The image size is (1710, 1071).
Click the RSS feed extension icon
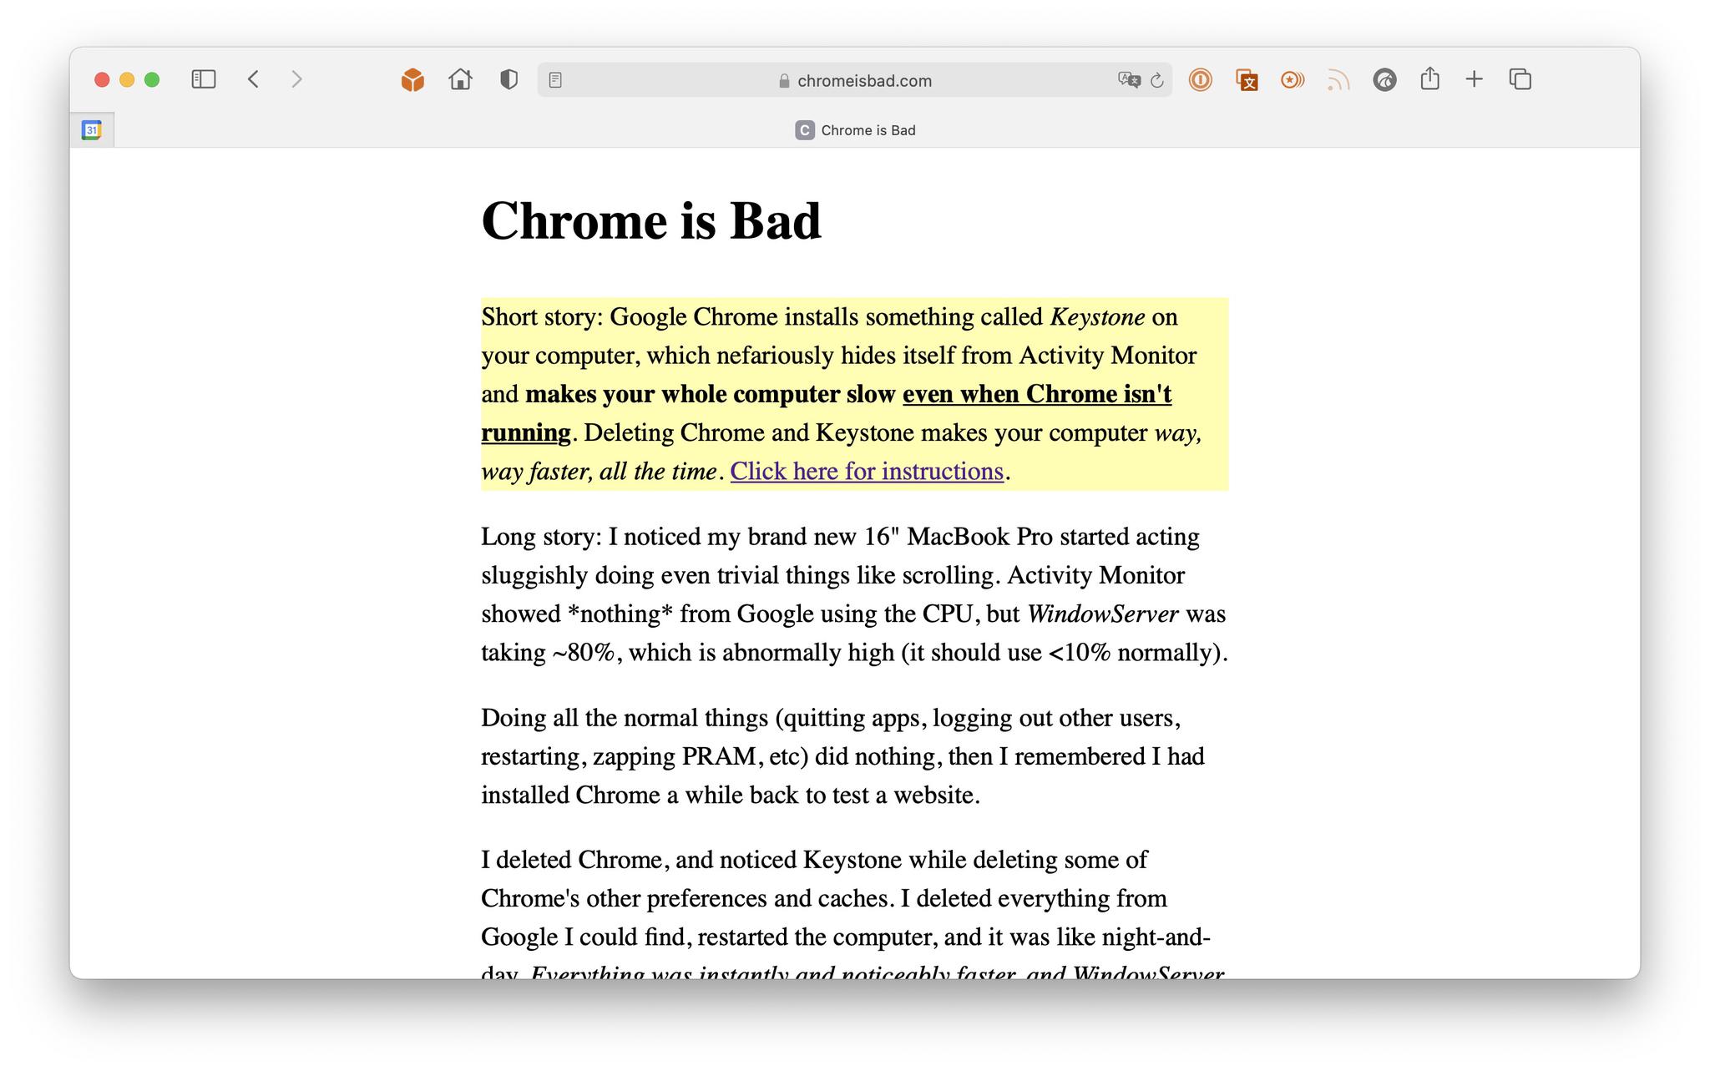click(1338, 80)
